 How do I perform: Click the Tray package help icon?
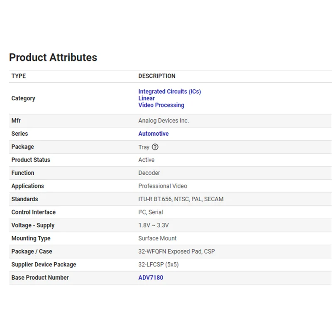pos(155,147)
